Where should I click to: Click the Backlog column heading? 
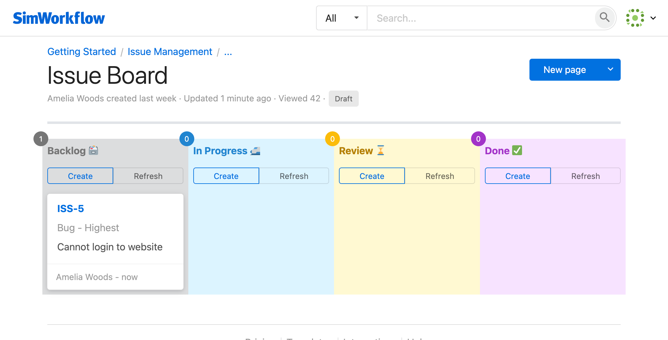tap(66, 151)
